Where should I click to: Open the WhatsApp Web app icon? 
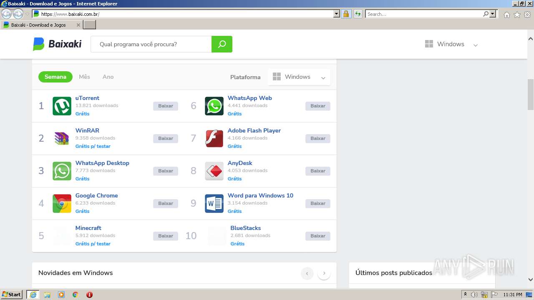click(x=214, y=106)
